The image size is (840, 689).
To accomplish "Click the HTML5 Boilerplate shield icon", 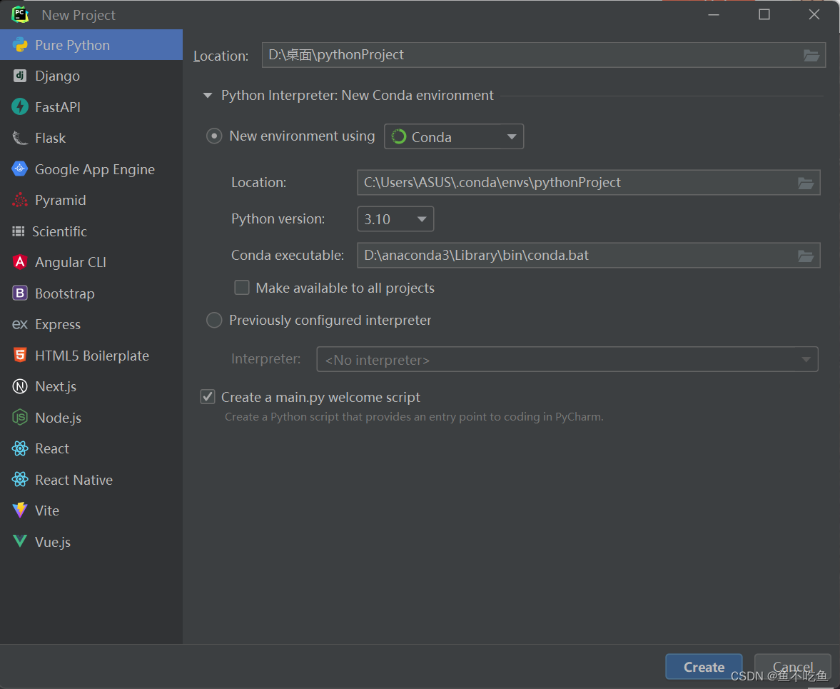I will tap(20, 356).
